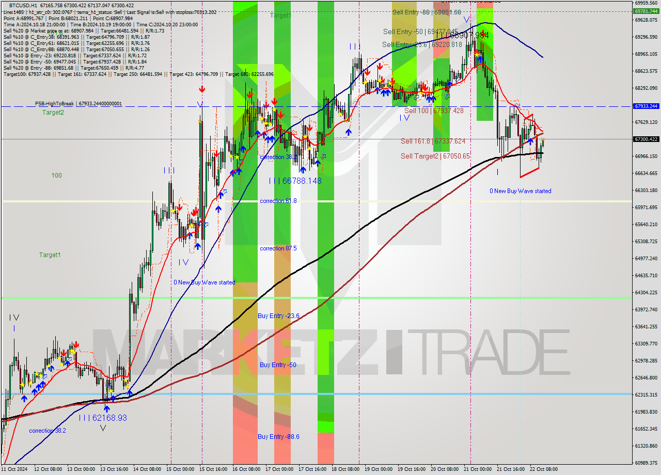Click the I I I 66788.148 wave label
Viewport: 661px width, 475px height.
pos(295,181)
